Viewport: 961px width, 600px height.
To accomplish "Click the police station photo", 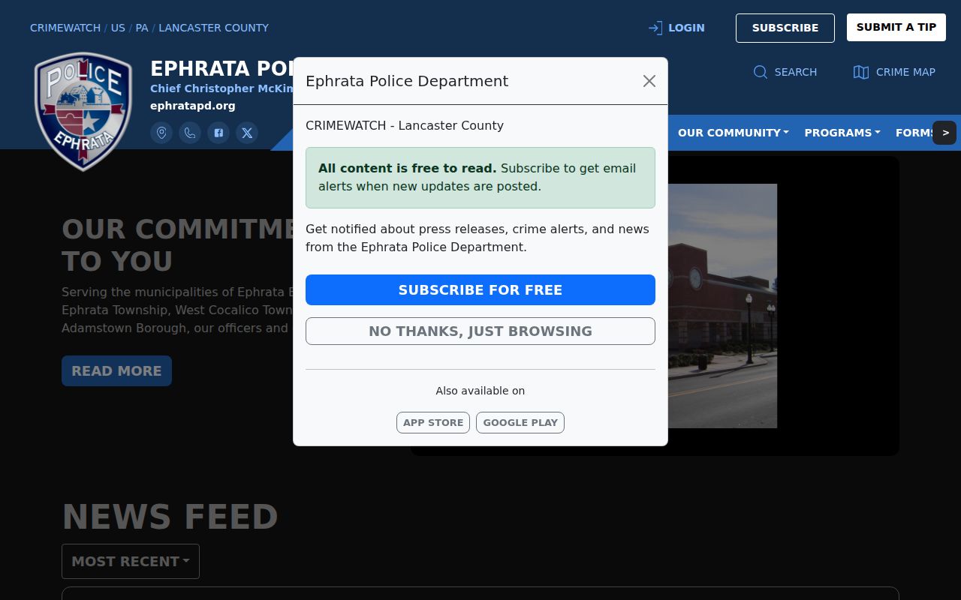I will 722,306.
